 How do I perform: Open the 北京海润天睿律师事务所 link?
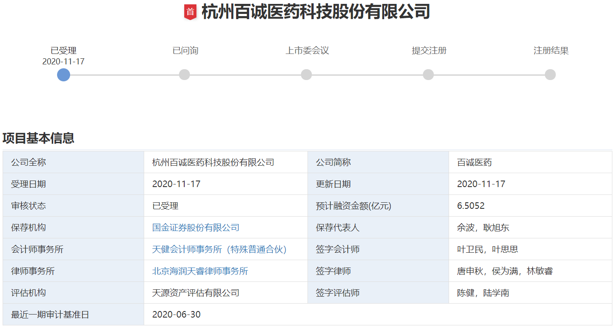click(200, 271)
